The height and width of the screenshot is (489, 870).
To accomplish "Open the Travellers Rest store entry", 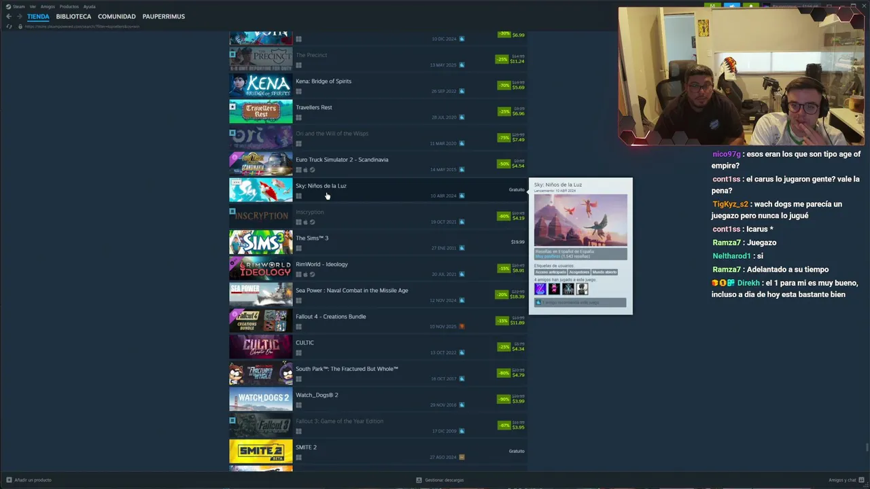I will (x=314, y=107).
